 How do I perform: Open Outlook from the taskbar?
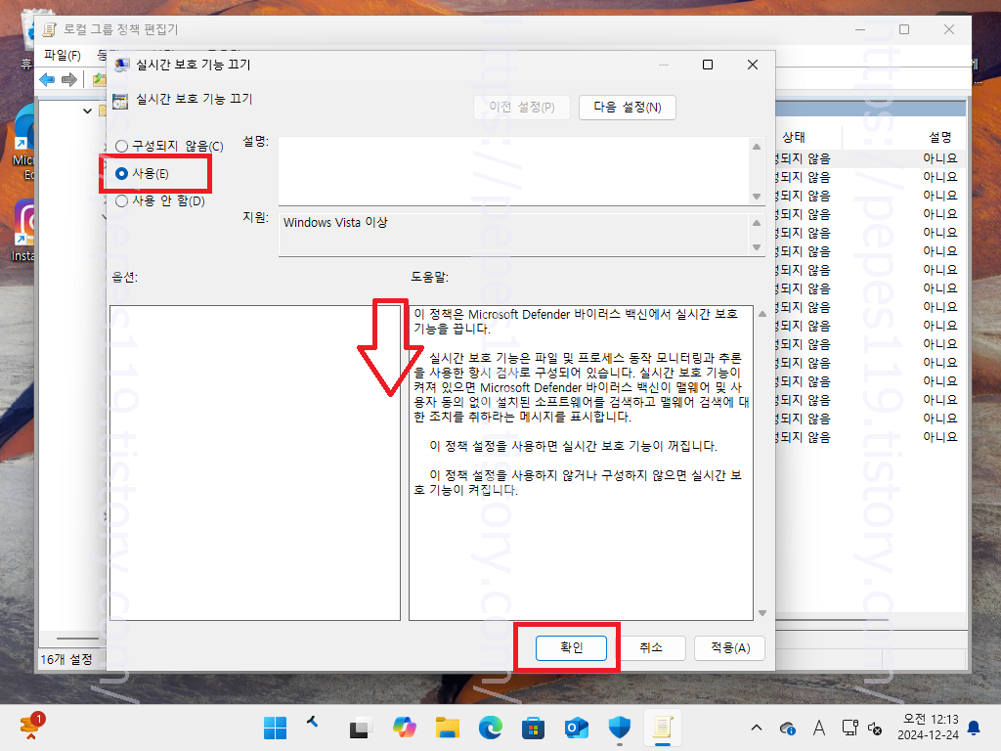[x=576, y=728]
